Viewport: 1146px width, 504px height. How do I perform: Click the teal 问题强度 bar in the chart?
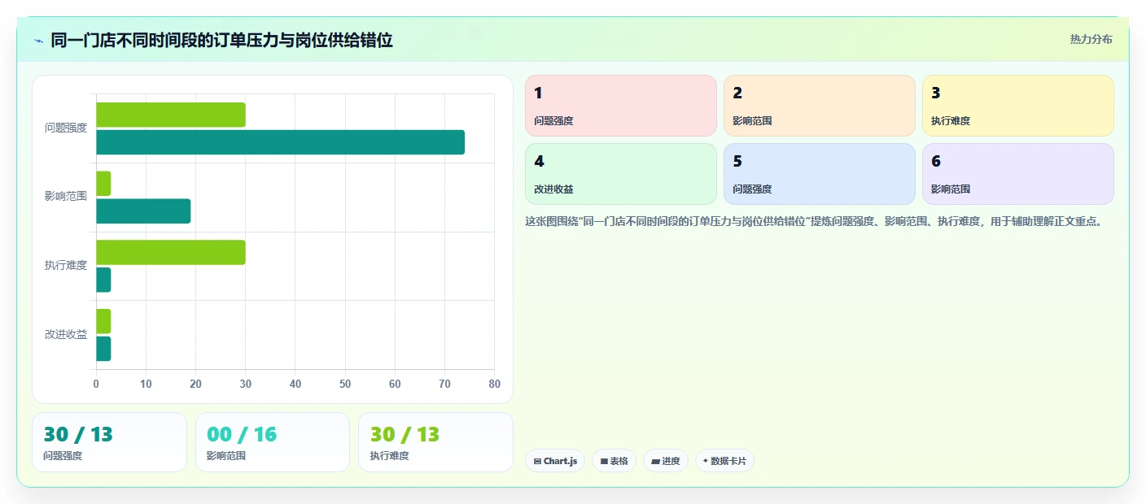point(280,142)
